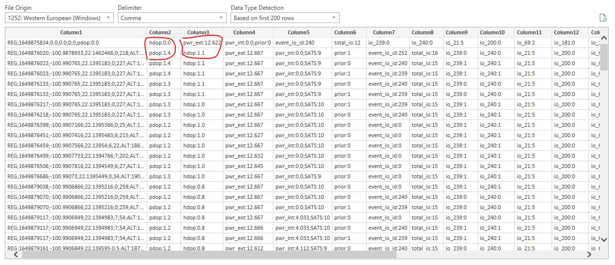
Task: Open the File Origin dropdown
Action: coord(59,18)
